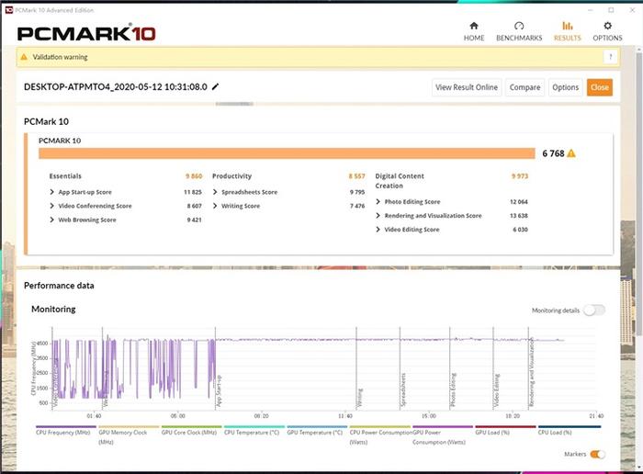
Task: Click the Digital Content Creation score 9 973
Action: pos(520,175)
